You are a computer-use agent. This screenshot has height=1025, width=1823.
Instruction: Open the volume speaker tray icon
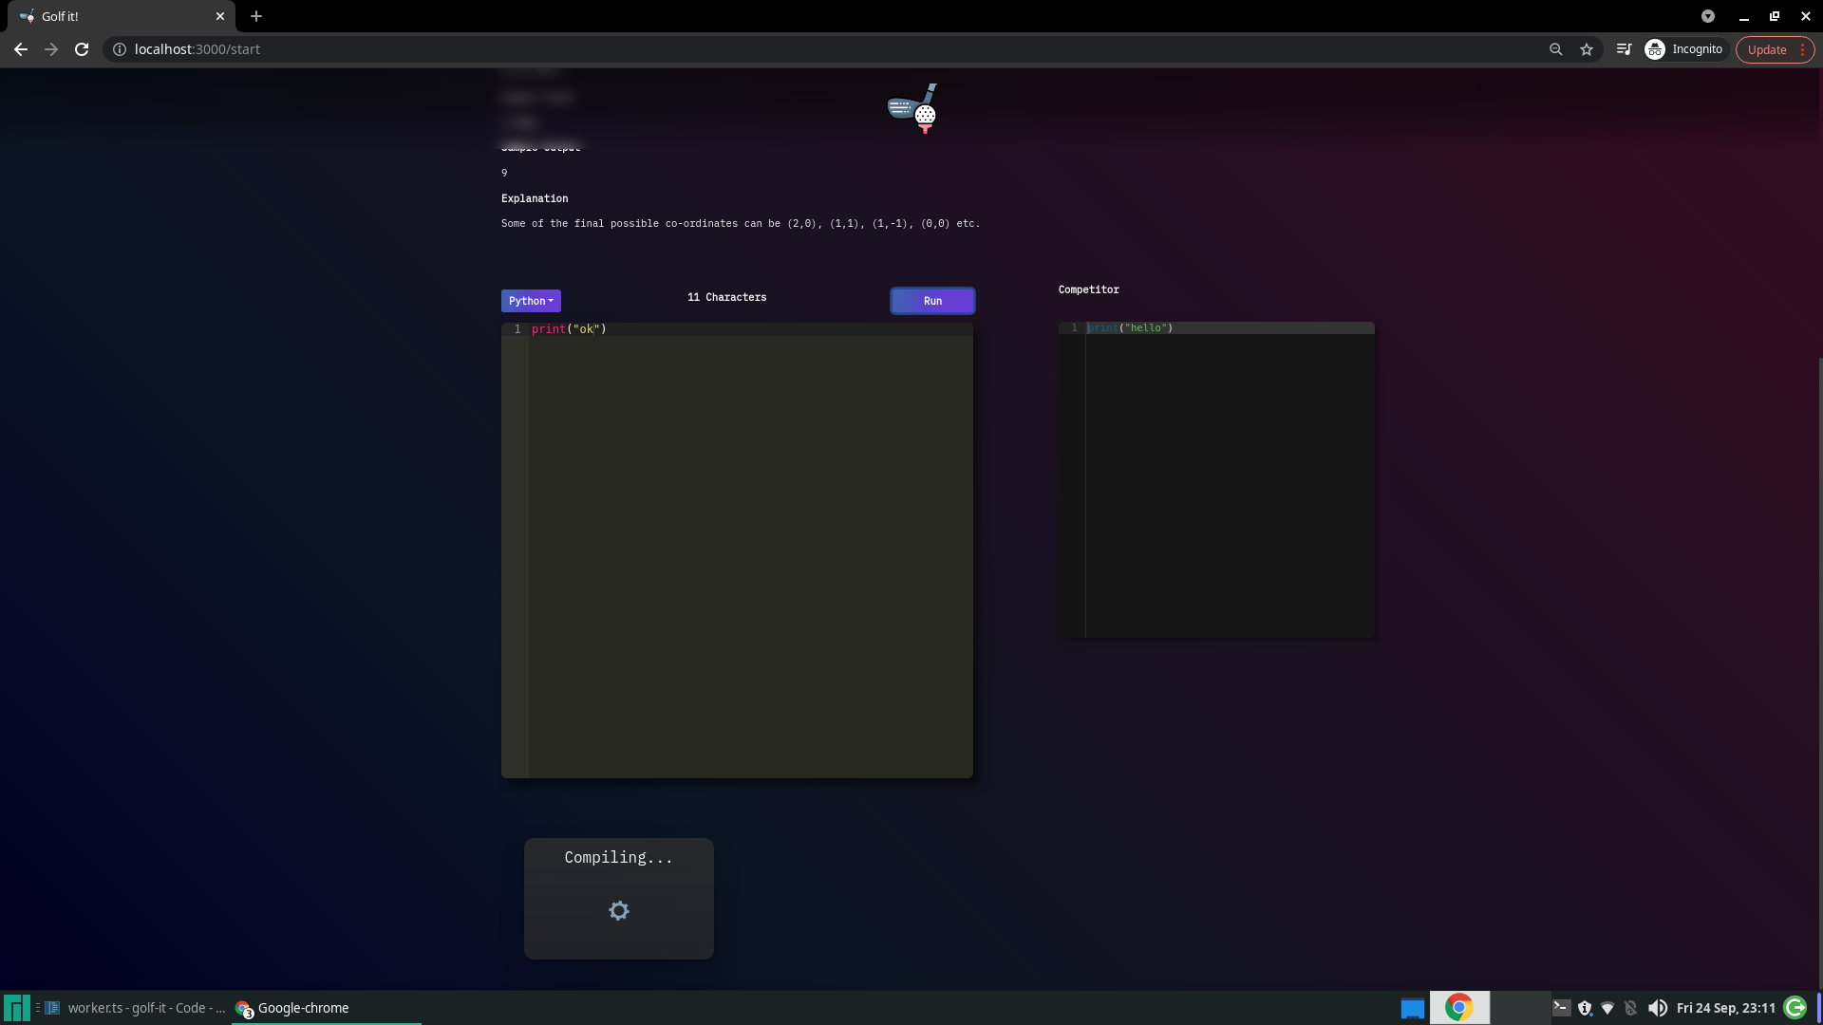pyautogui.click(x=1658, y=1008)
